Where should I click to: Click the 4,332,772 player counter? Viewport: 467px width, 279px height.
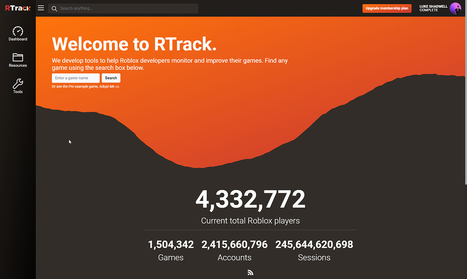pos(250,199)
